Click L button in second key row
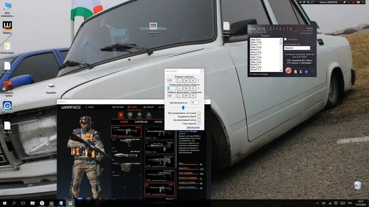This screenshot has width=369, height=207. tap(180, 88)
